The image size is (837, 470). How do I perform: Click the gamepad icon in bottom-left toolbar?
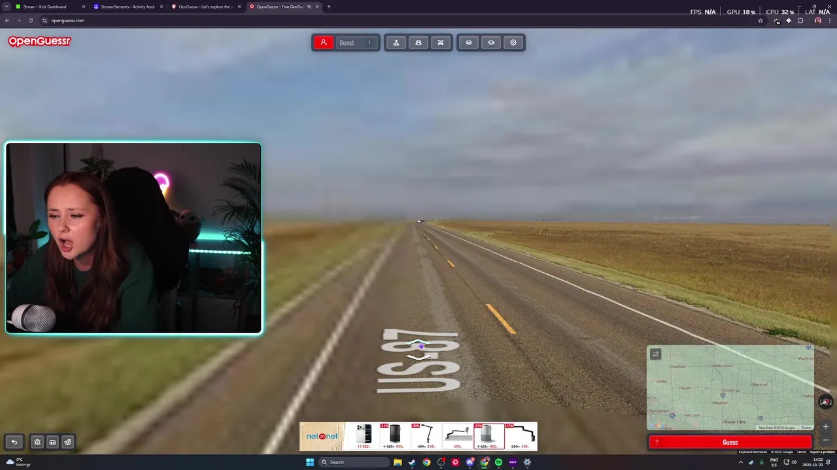tap(53, 442)
